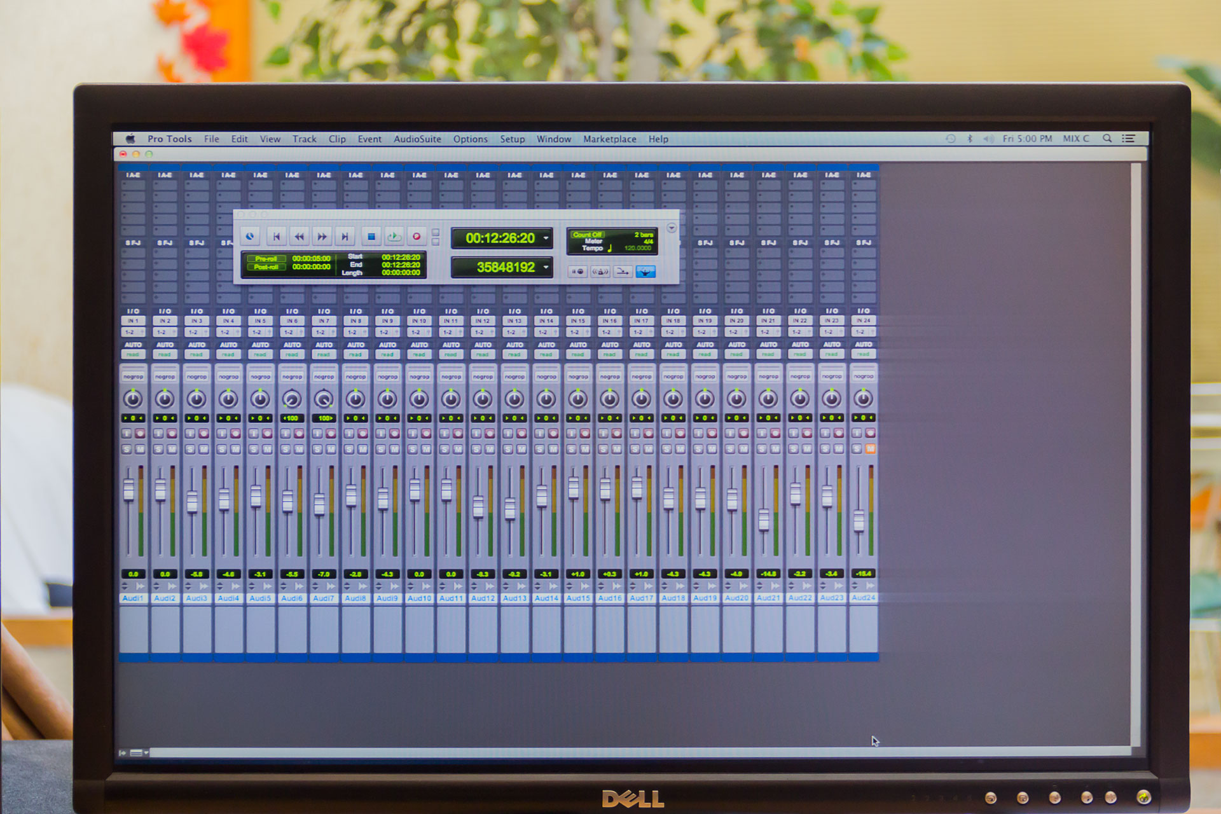The width and height of the screenshot is (1221, 814).
Task: Click the Start time field
Action: click(x=401, y=257)
